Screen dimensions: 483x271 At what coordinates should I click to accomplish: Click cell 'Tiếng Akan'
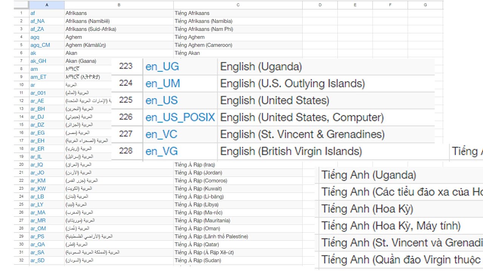(238, 53)
